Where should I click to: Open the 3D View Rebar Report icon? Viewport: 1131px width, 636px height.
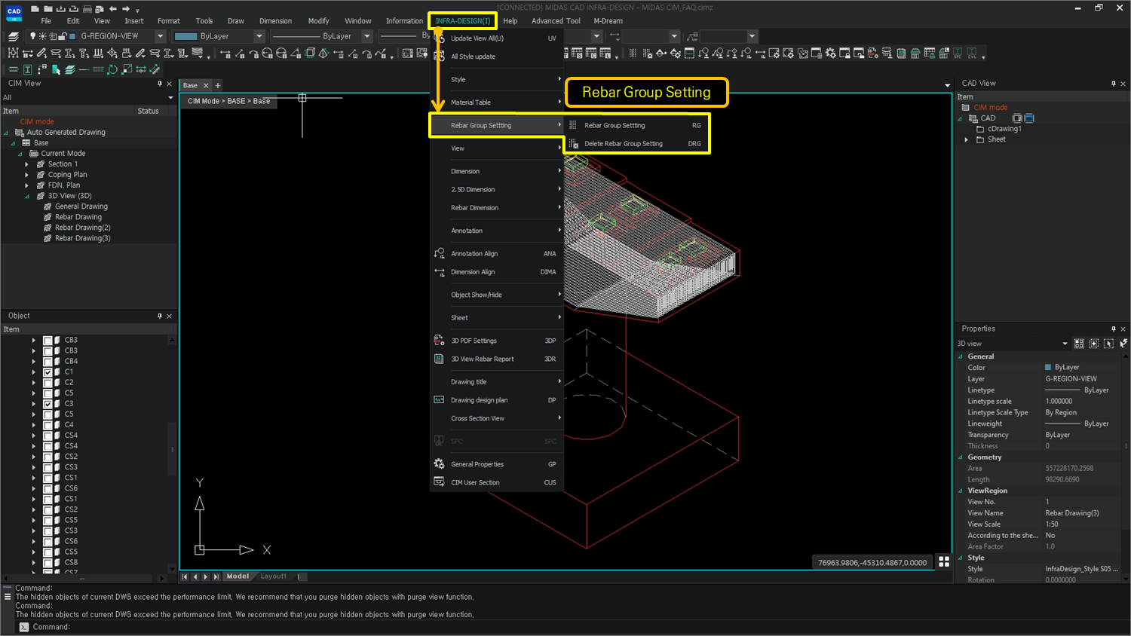[x=438, y=359]
